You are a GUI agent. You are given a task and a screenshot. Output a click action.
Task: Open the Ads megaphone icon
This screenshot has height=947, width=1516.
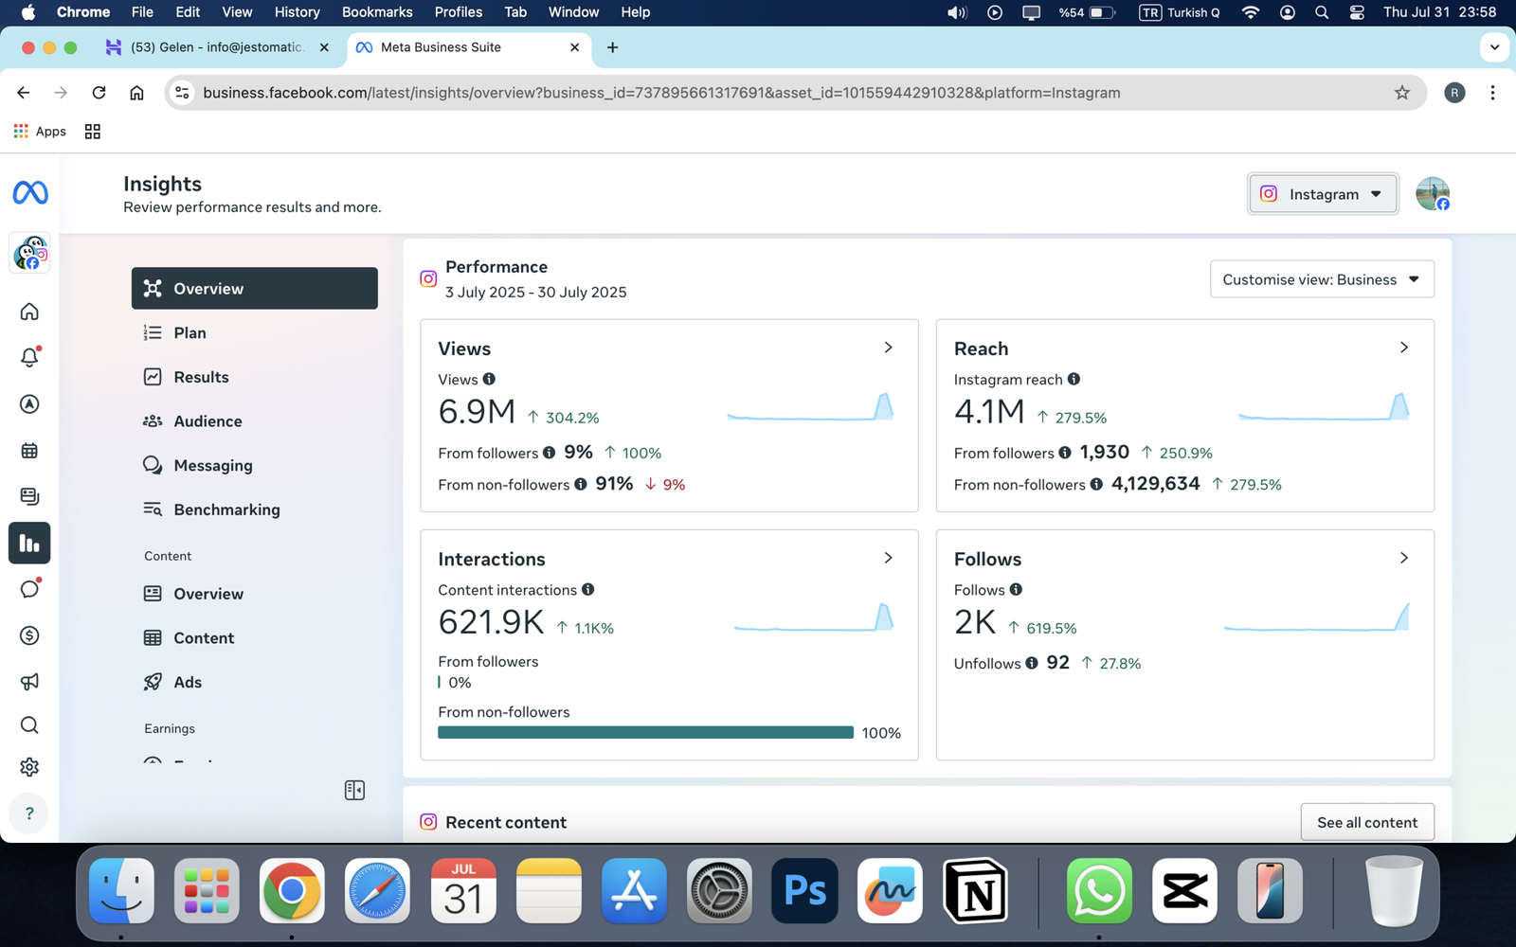29,682
